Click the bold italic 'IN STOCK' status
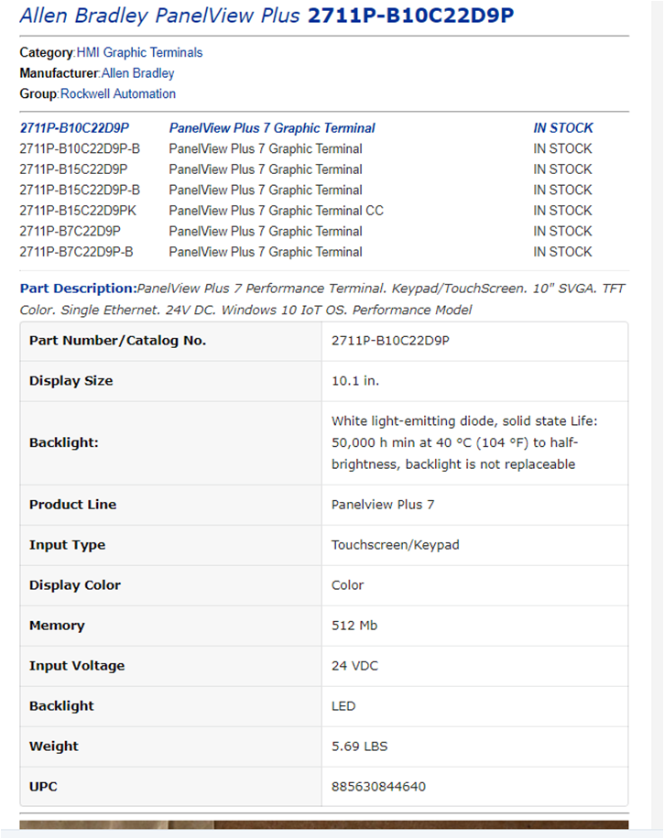Viewport: 664px width, 839px height. tap(563, 128)
